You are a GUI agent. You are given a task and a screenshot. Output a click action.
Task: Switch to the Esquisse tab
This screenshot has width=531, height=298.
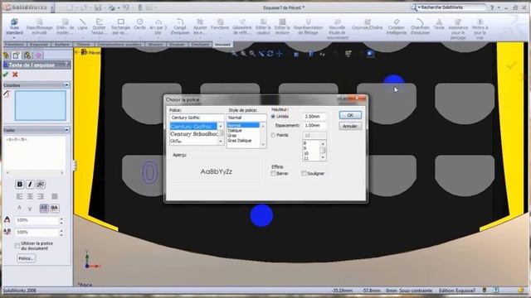[38, 44]
